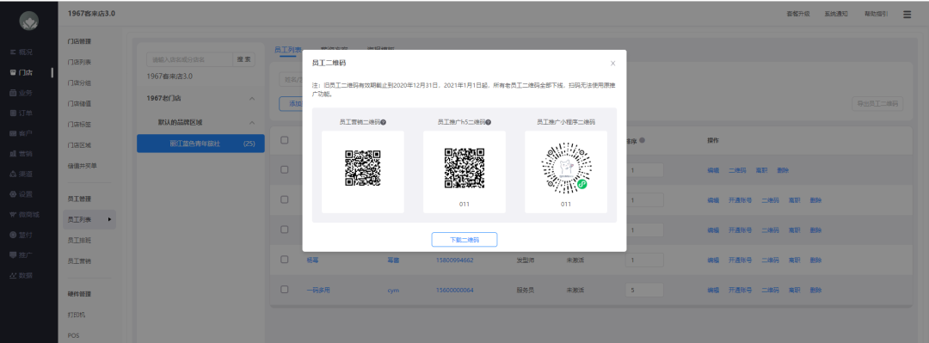The height and width of the screenshot is (343, 929).
Task: Collapse the 1967老门店 tree node
Action: [x=252, y=98]
